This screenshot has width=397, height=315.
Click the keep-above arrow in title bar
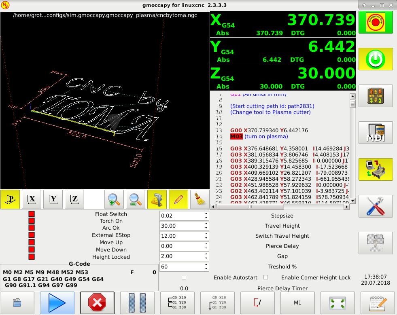pyautogui.click(x=364, y=5)
